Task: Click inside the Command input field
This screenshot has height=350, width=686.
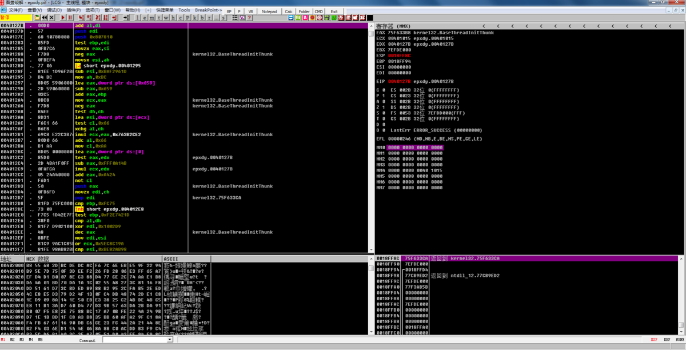Action: (x=135, y=340)
